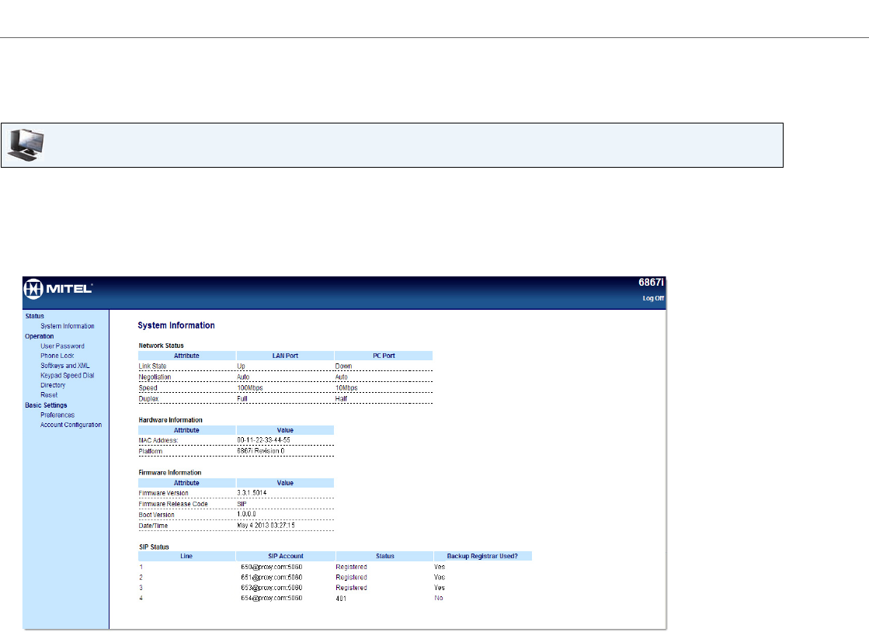Click the Backup Registrar Used? column header

click(x=482, y=556)
